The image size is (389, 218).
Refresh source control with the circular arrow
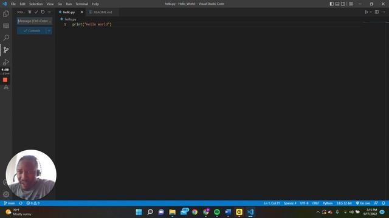pos(43,12)
